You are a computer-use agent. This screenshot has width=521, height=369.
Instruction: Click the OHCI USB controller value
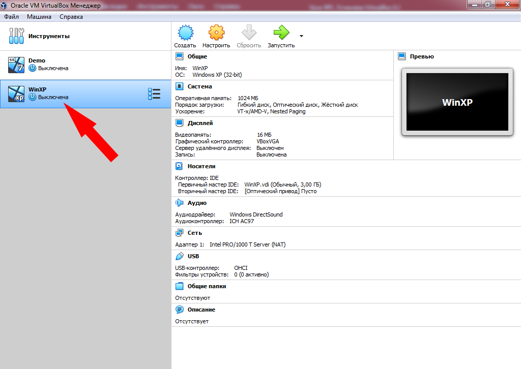(241, 268)
